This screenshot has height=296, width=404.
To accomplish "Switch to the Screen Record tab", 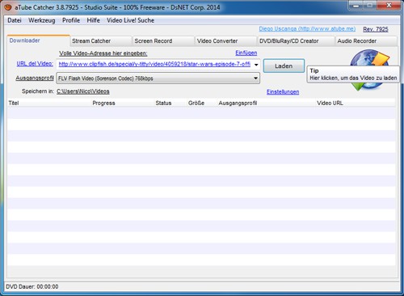I will [163, 41].
